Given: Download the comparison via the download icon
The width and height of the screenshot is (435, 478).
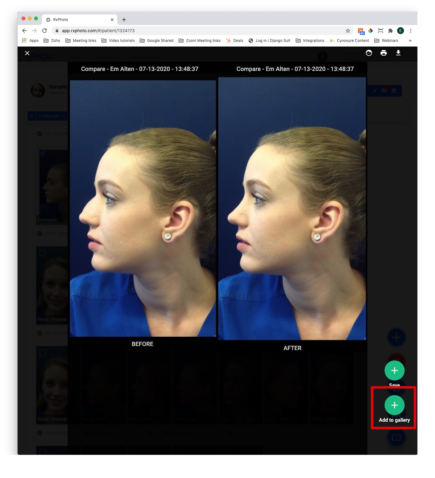Looking at the screenshot, I should point(399,53).
